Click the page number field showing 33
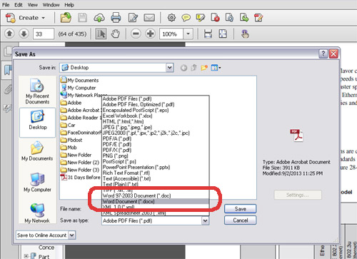This screenshot has width=357, height=259. [x=44, y=34]
